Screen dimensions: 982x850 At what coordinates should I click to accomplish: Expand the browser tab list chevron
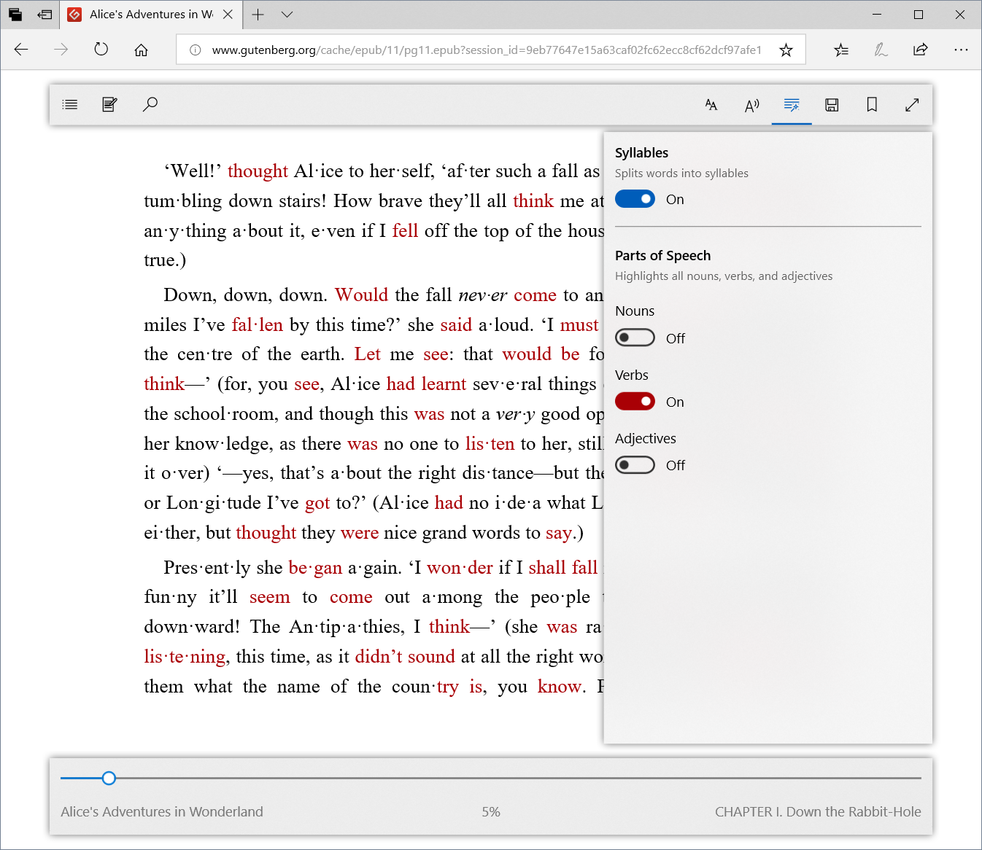(x=287, y=15)
